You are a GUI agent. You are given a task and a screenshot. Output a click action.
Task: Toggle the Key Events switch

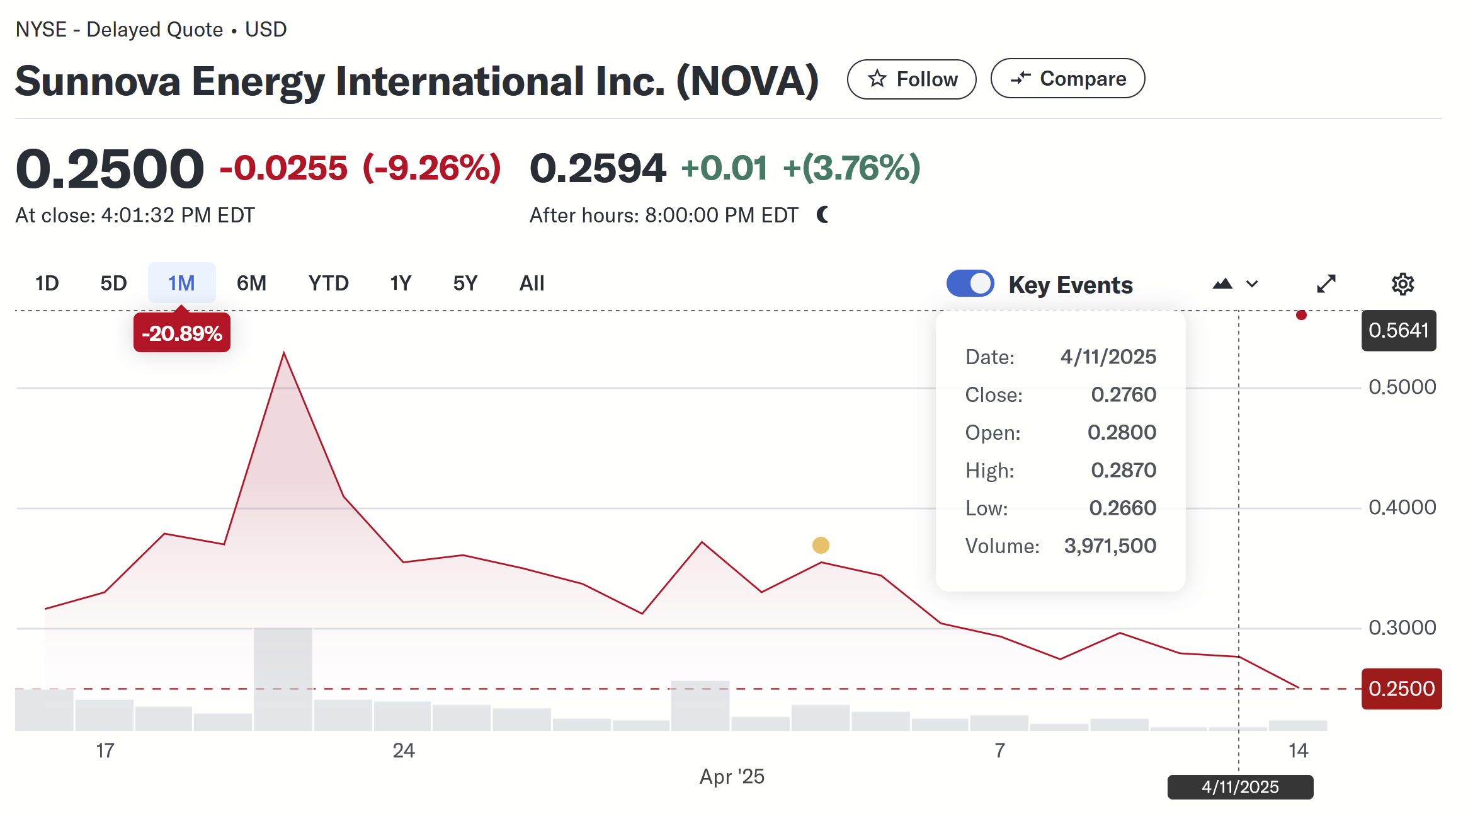pos(970,284)
